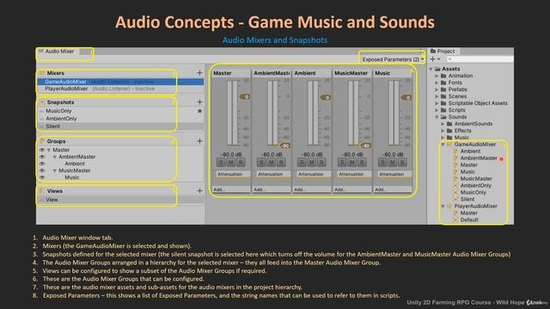Click the Prefabs folder icon in Project
The width and height of the screenshot is (550, 309).
click(x=443, y=89)
